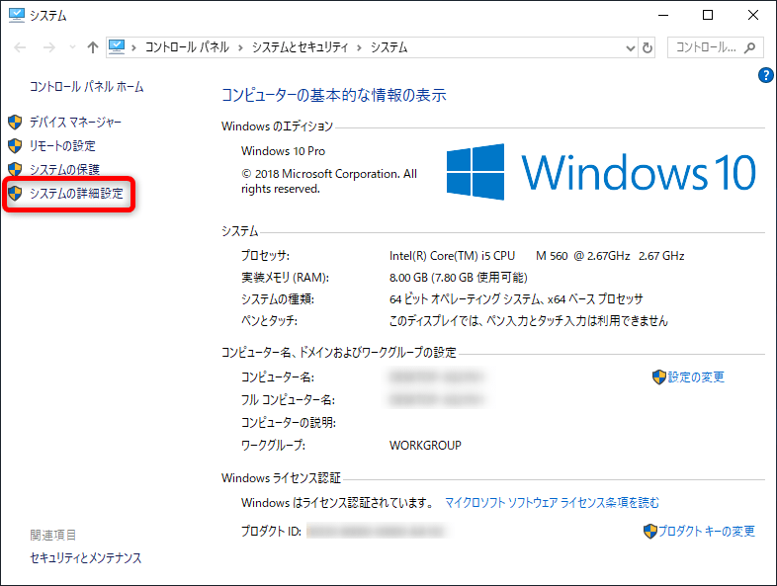Screen dimensions: 777x586
Task: Open Device Manager (デバイス マネージャー) link
Action: [75, 122]
